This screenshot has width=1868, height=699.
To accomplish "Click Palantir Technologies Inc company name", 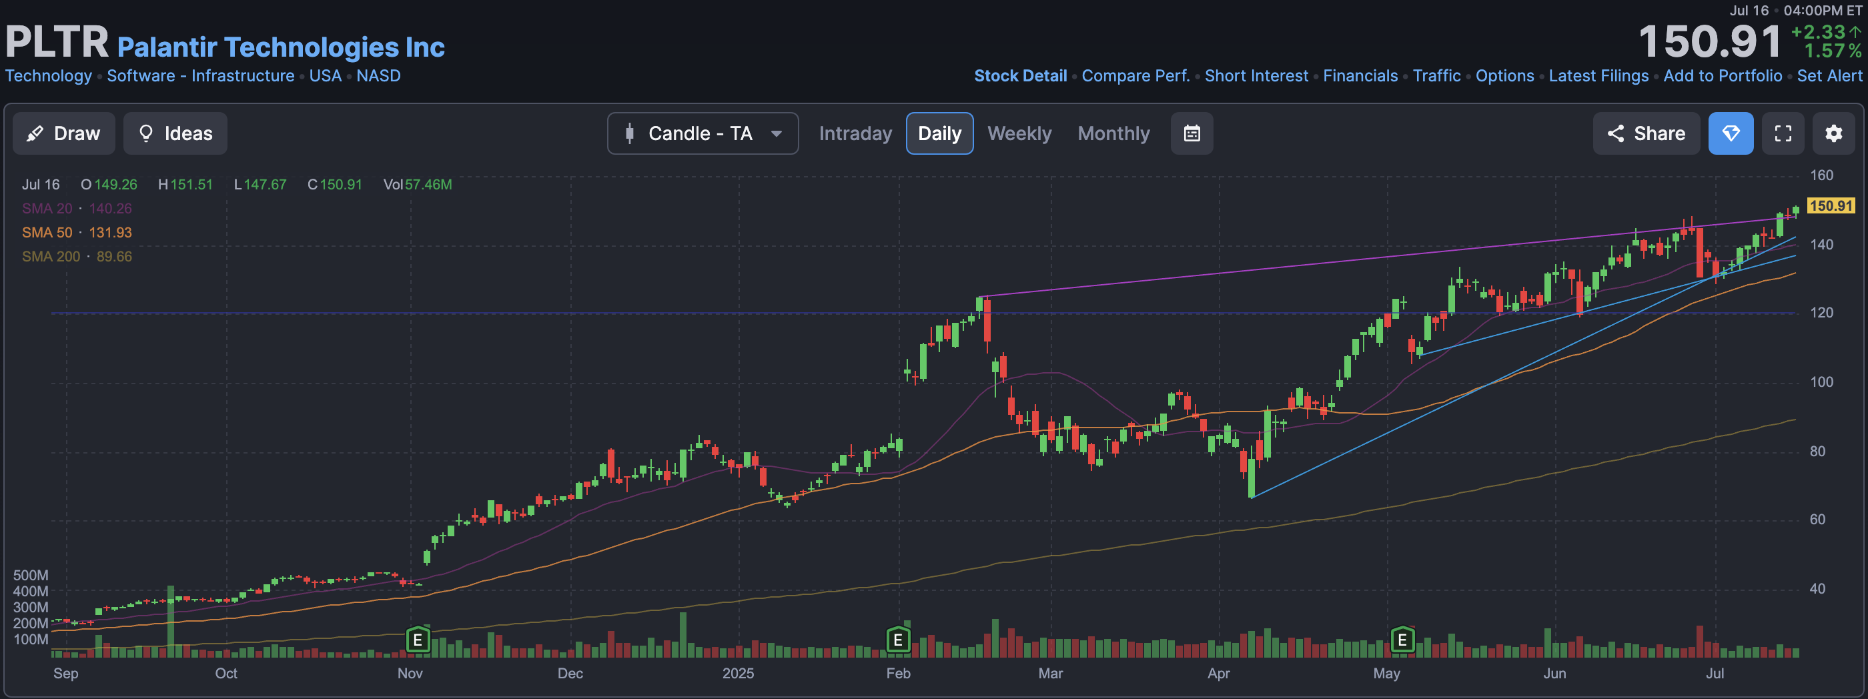I will (x=281, y=47).
